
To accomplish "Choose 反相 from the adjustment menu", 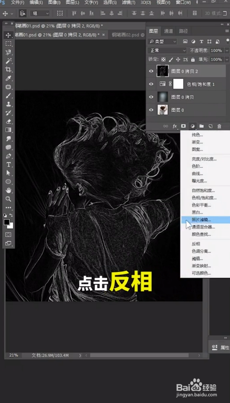I will (196, 244).
